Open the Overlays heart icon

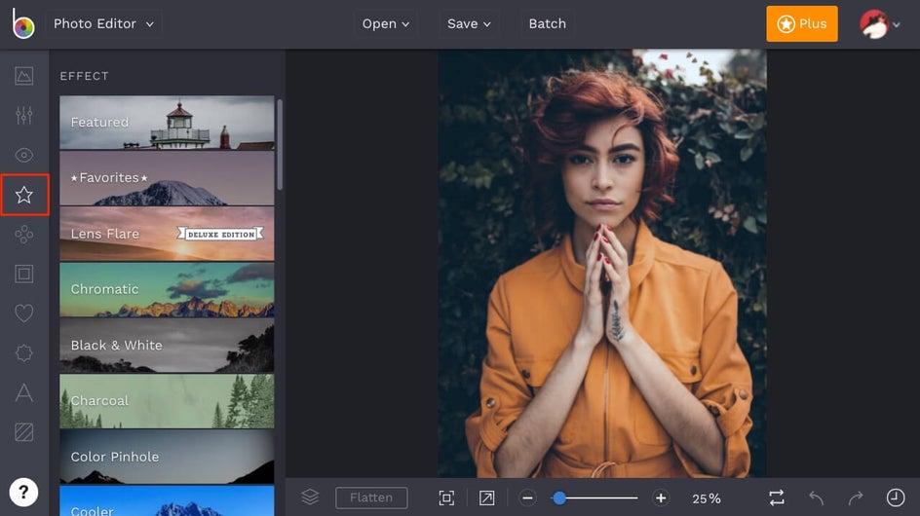coord(24,313)
